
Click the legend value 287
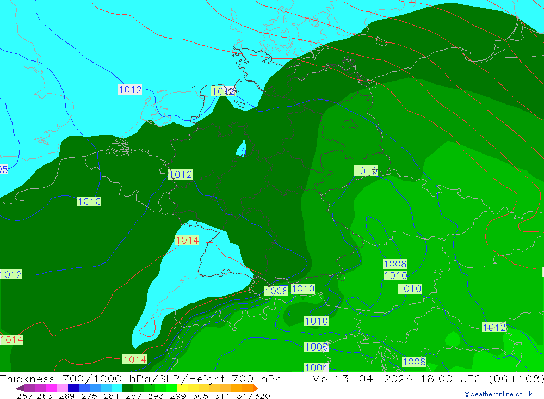[133, 396]
